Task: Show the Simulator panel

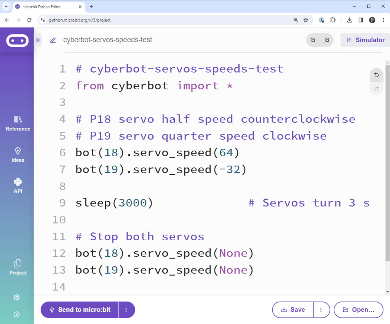Action: click(x=365, y=40)
